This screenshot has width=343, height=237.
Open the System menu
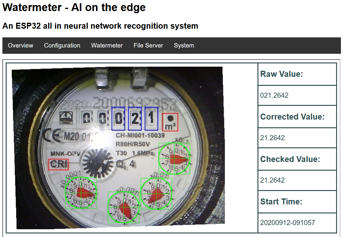click(184, 45)
